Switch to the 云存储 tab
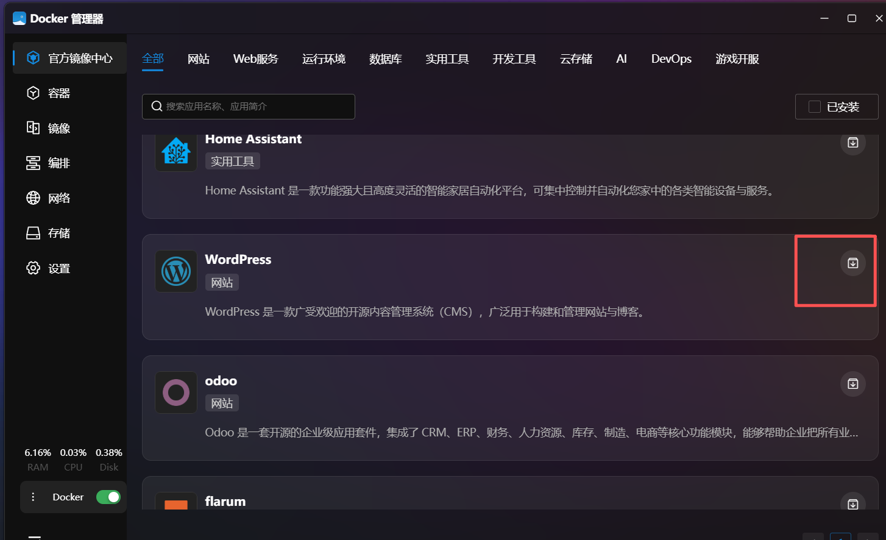 576,59
